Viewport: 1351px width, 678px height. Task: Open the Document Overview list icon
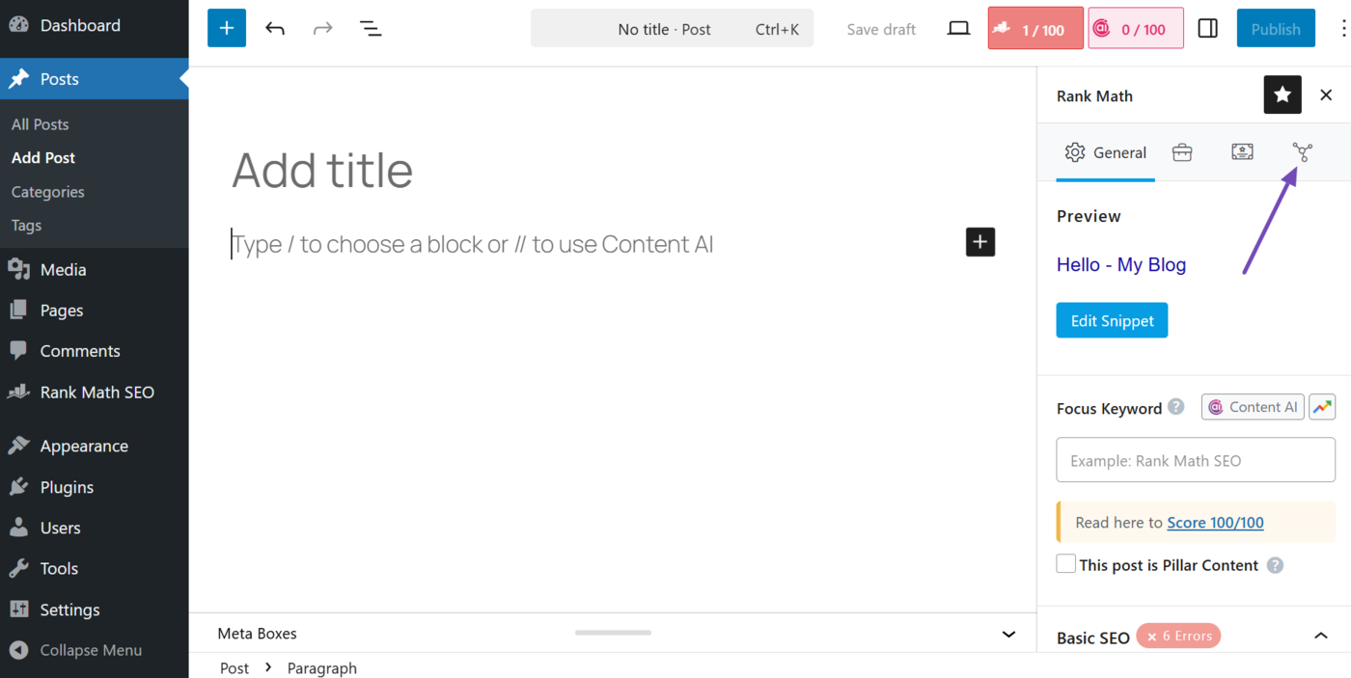click(x=371, y=29)
